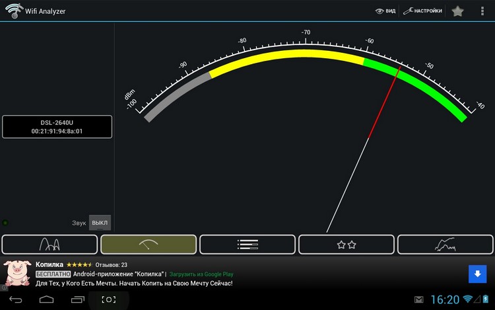Open the recent apps navigation icon
The height and width of the screenshot is (310, 495).
coord(78,299)
